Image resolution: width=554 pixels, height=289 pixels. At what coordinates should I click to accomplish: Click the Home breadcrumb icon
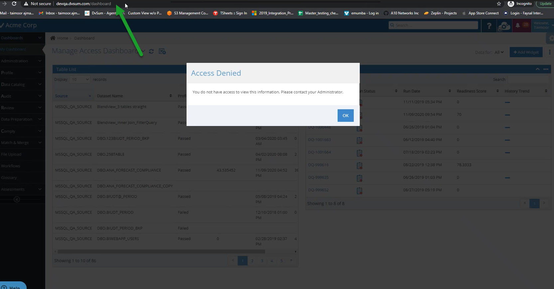click(x=53, y=38)
